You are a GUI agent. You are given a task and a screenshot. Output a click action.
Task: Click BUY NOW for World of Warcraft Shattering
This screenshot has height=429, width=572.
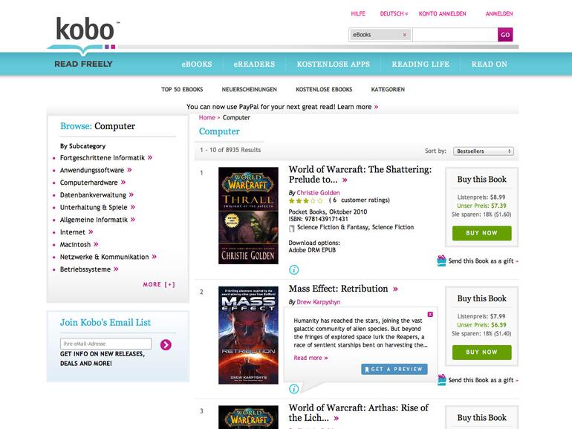click(481, 233)
